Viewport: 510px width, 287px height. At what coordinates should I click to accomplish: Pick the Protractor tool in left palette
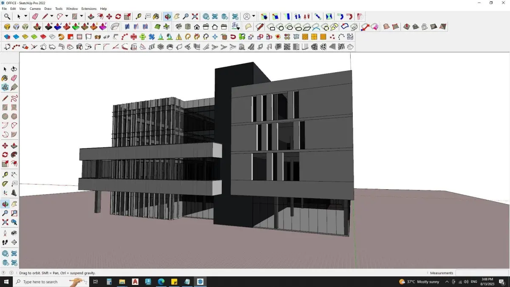pos(5,184)
